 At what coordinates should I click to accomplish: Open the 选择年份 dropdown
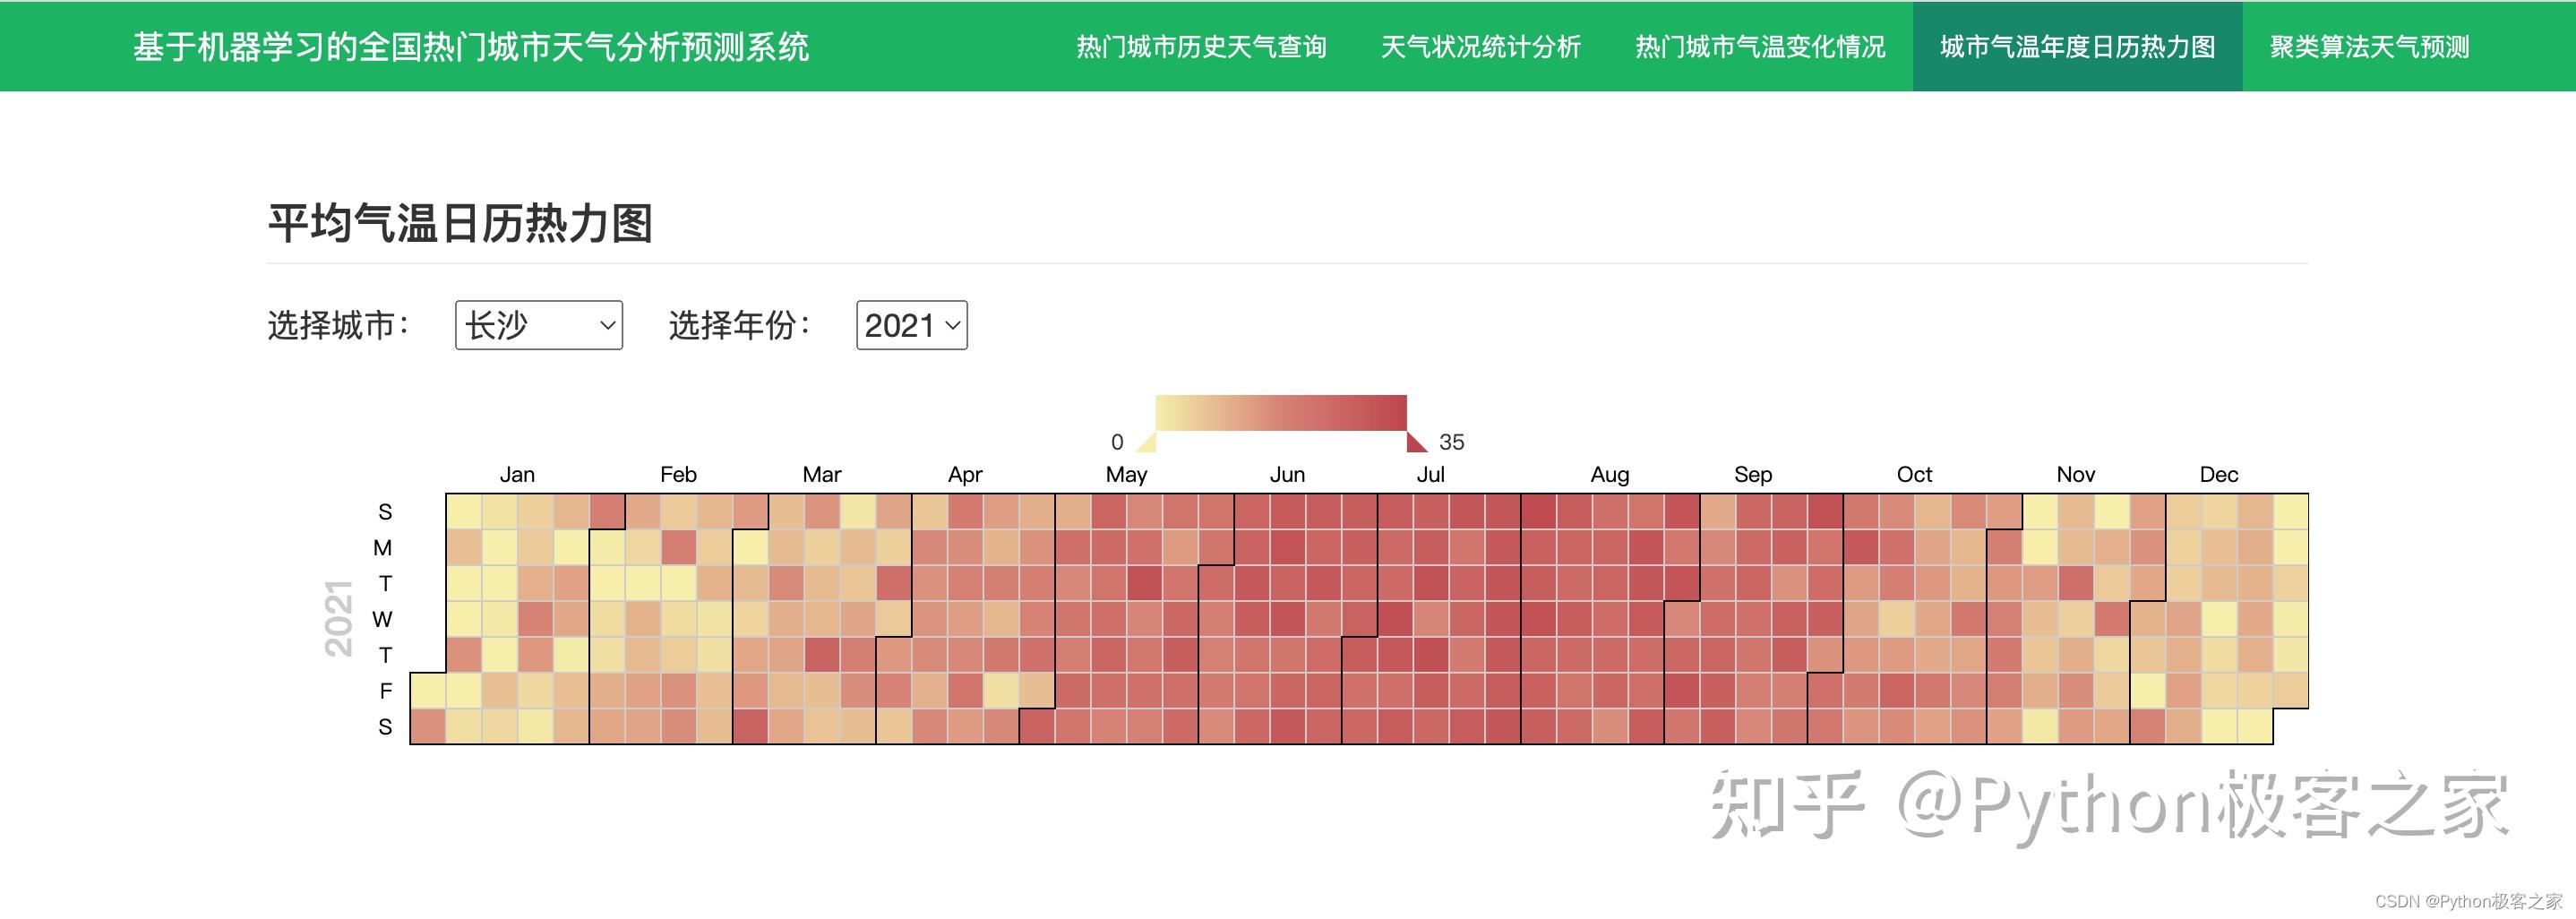(911, 324)
